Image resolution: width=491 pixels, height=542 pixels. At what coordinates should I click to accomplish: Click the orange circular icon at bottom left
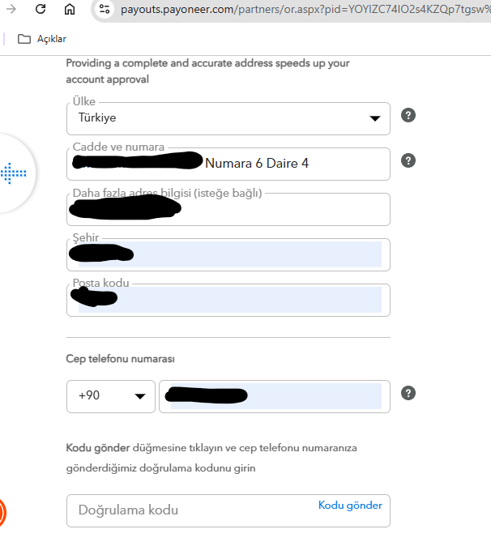tap(2, 512)
